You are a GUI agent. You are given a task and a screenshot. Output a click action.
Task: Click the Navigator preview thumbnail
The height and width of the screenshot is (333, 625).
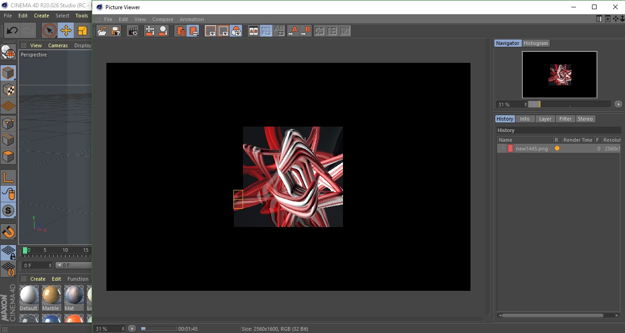[x=559, y=74]
